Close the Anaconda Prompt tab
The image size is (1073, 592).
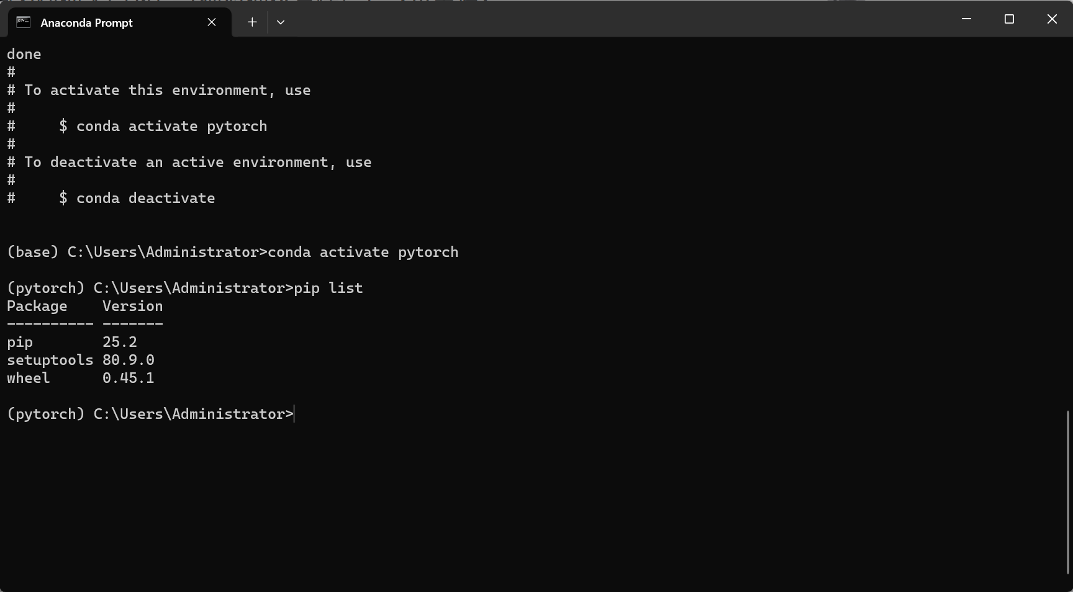pyautogui.click(x=212, y=22)
